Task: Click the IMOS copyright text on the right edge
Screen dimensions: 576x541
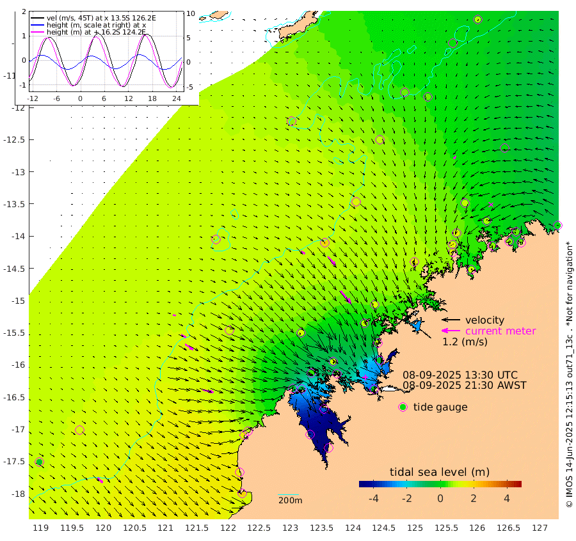Action: [x=569, y=374]
